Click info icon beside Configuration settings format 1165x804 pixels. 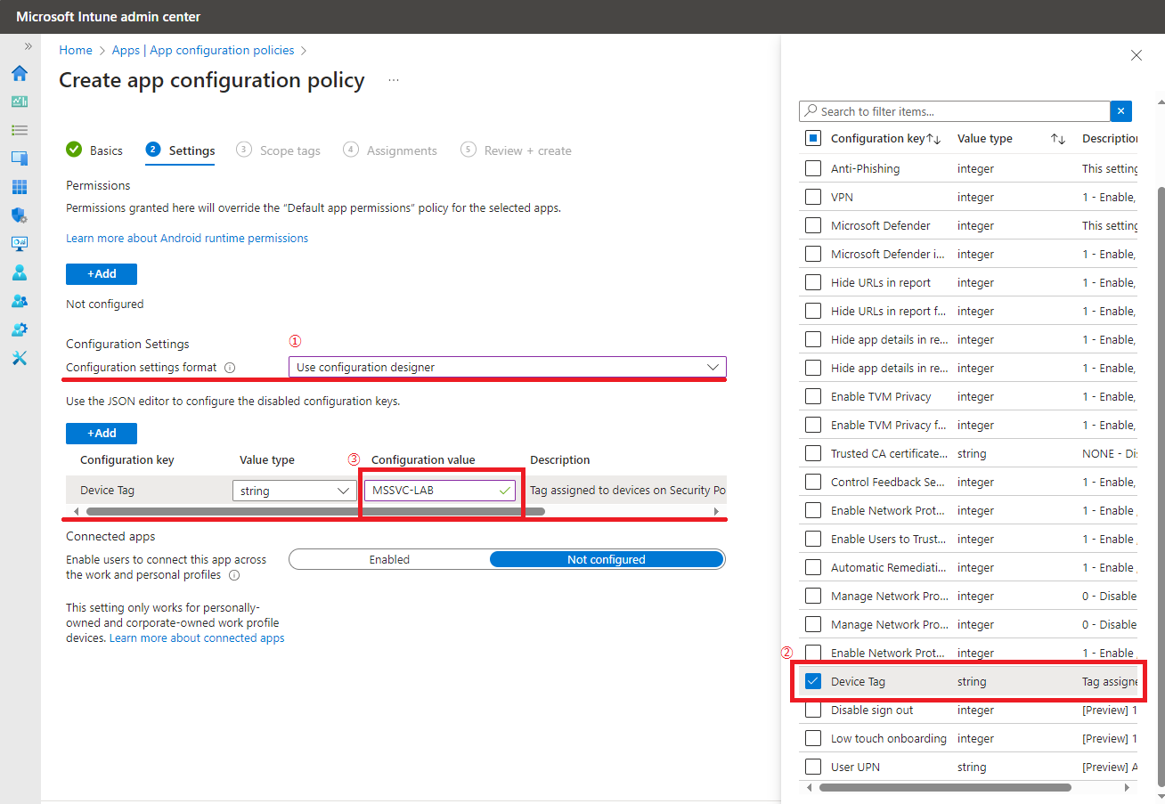pyautogui.click(x=230, y=368)
